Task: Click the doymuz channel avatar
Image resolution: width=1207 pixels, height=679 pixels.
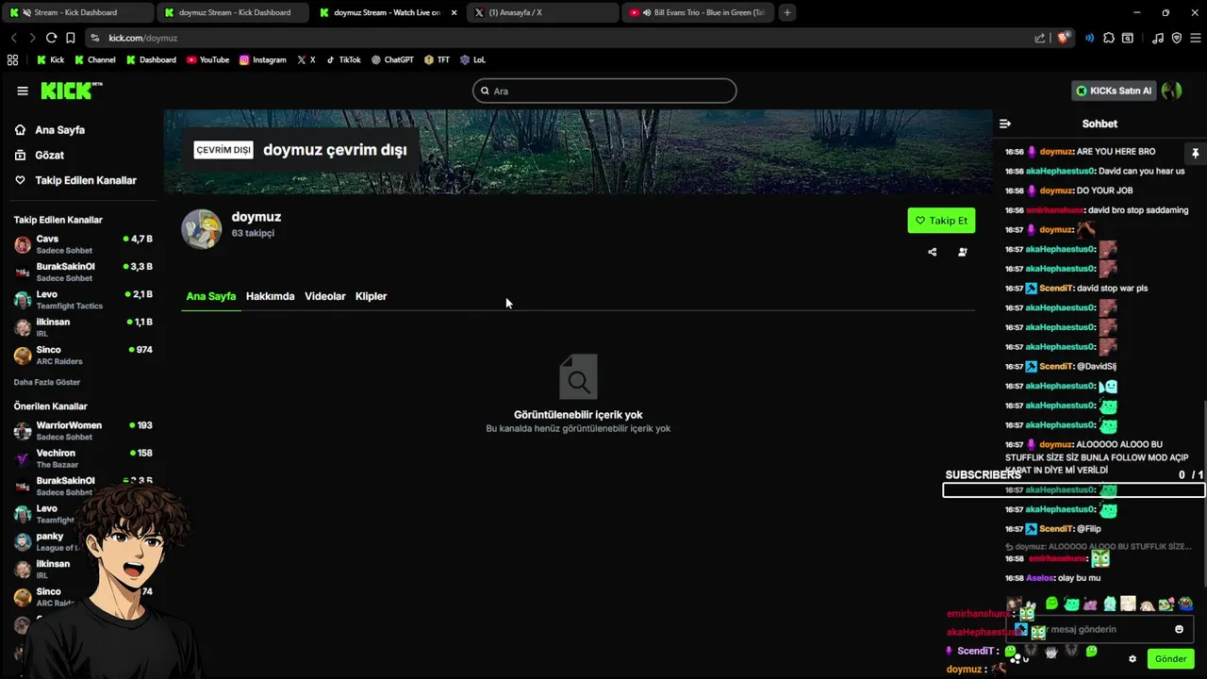Action: [201, 229]
